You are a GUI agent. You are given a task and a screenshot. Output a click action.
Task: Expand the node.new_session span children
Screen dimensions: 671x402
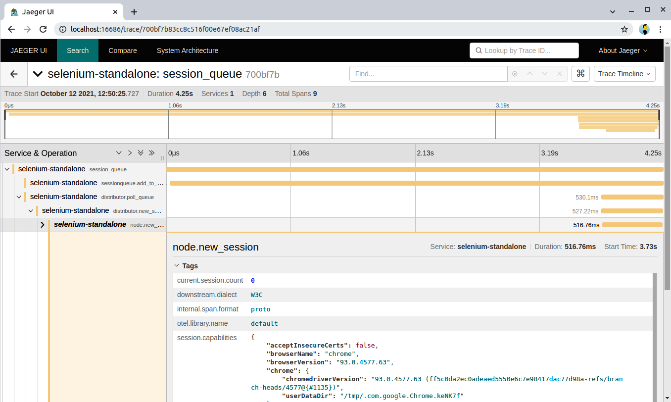tap(43, 225)
